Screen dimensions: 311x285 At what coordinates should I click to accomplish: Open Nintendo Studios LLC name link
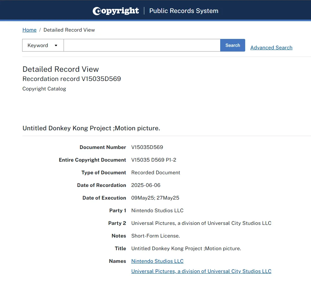coord(157,261)
